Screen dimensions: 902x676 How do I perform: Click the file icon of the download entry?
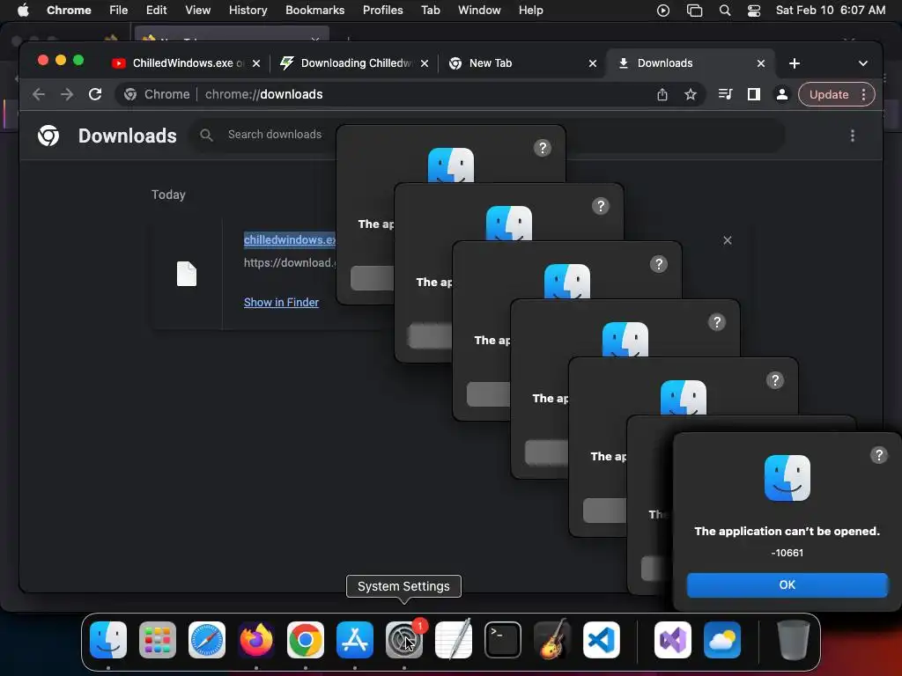[187, 274]
